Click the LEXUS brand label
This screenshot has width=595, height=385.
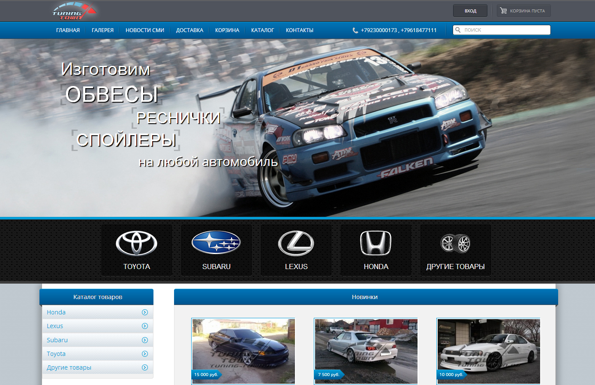click(x=296, y=267)
